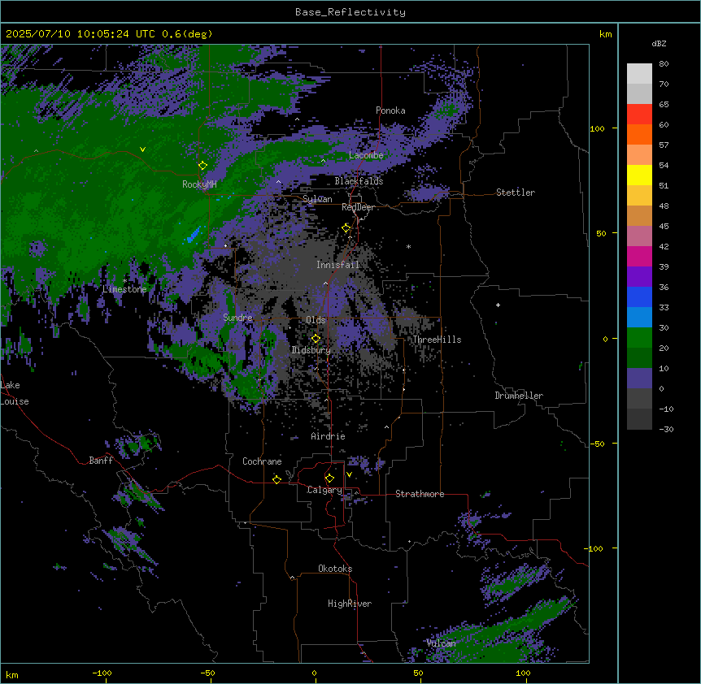Select the yellow diamond marker below Cochrane
This screenshot has height=684, width=701.
(x=276, y=479)
